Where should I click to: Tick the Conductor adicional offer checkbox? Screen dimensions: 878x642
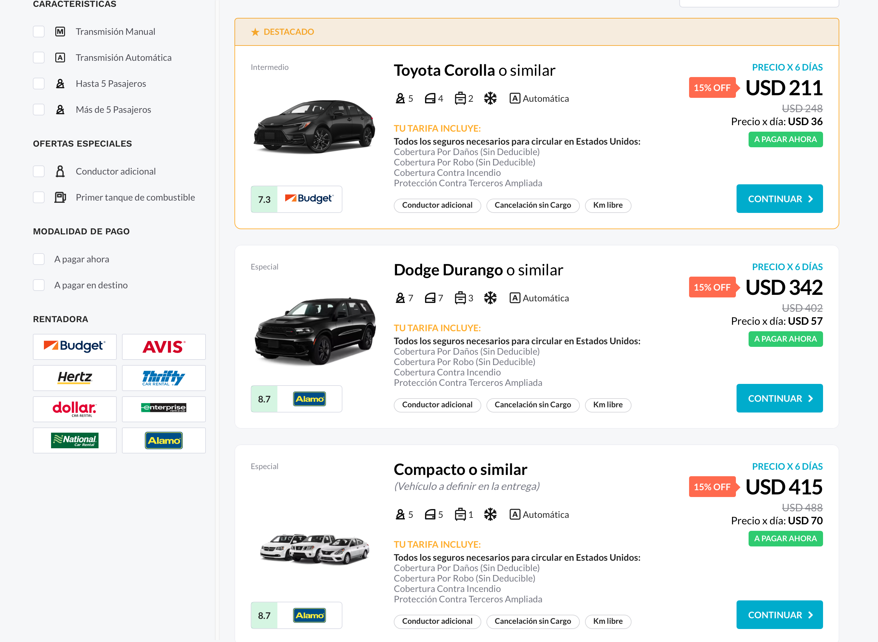tap(39, 171)
